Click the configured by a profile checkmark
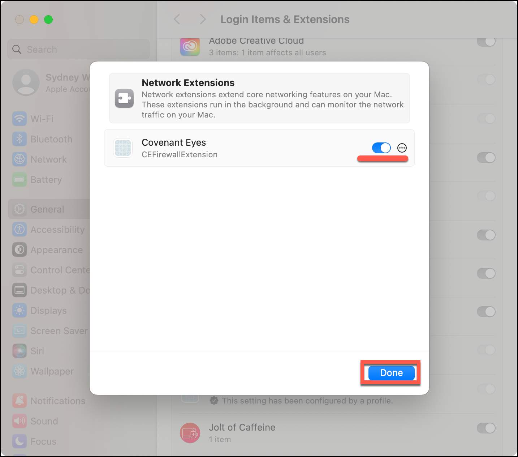Image resolution: width=518 pixels, height=457 pixels. coord(214,401)
